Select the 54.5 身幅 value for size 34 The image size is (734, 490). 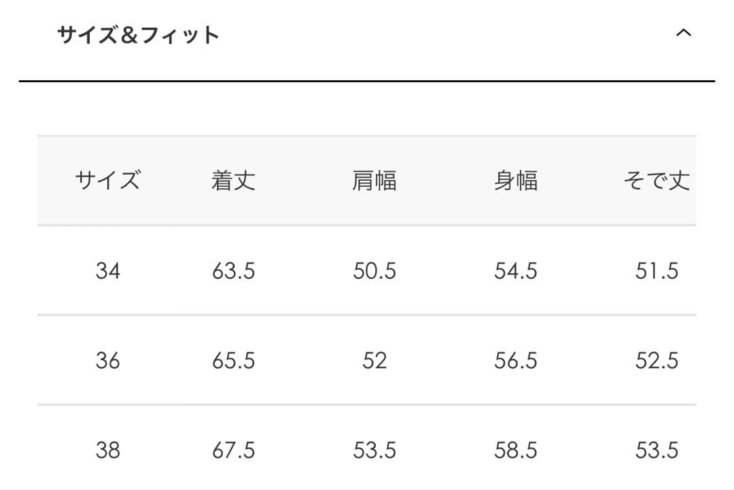tap(515, 271)
